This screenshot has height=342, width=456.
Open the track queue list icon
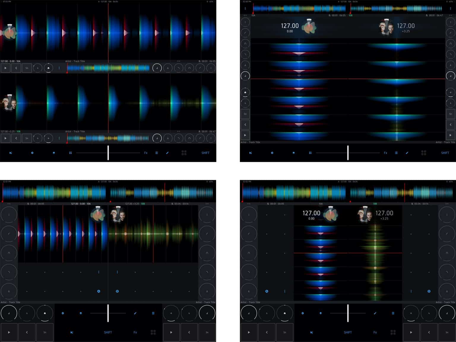pyautogui.click(x=156, y=153)
